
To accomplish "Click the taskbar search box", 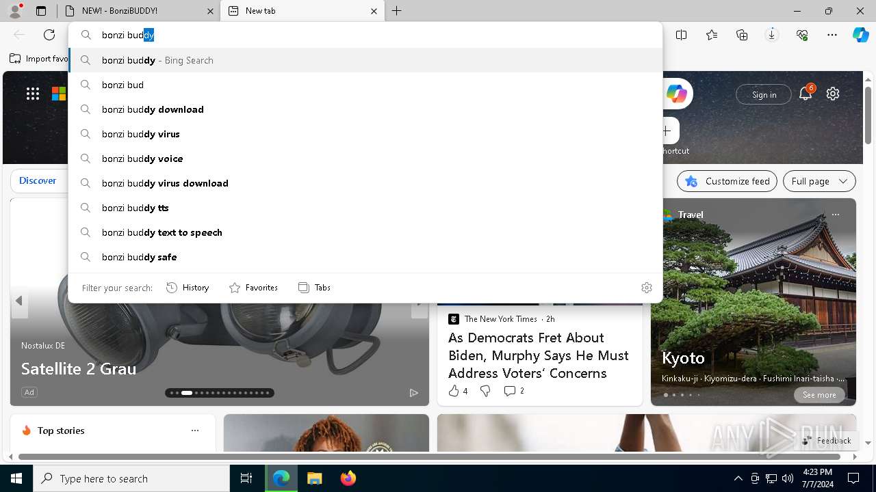I will click(x=131, y=478).
